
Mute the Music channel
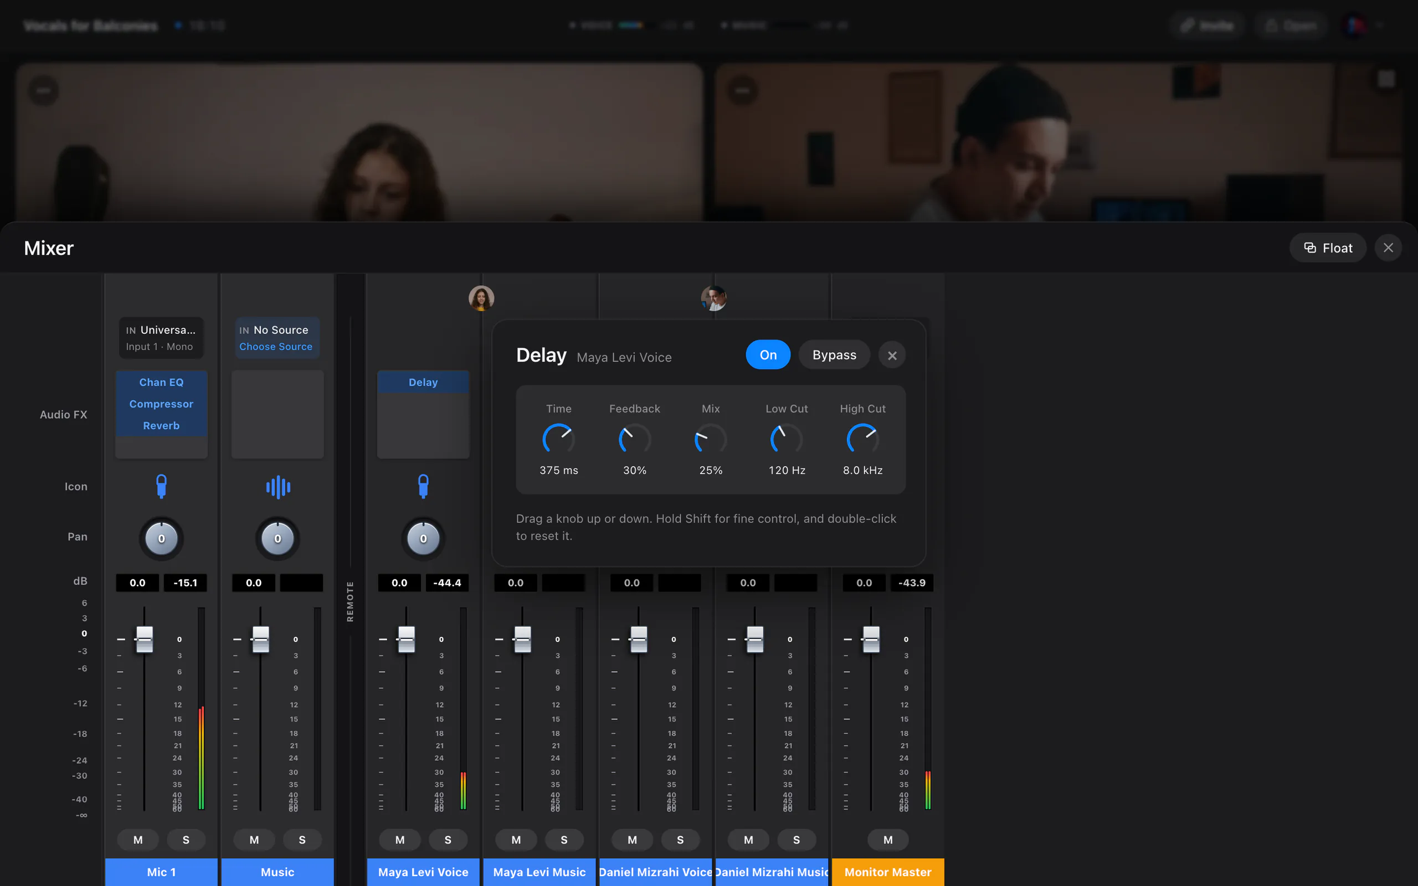[x=254, y=839]
